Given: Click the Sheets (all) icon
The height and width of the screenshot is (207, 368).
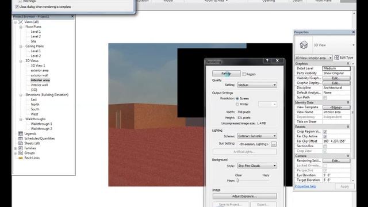Looking at the screenshot, I should (x=21, y=143).
